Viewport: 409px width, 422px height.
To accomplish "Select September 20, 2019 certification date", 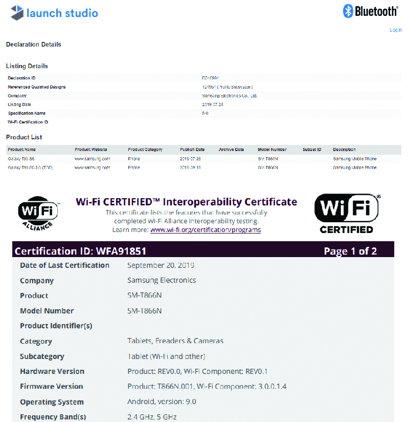I will pyautogui.click(x=161, y=265).
